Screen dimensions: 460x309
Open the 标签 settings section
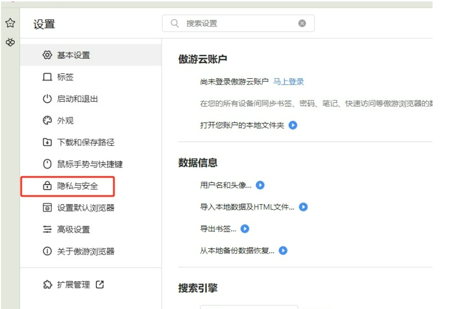pos(91,77)
